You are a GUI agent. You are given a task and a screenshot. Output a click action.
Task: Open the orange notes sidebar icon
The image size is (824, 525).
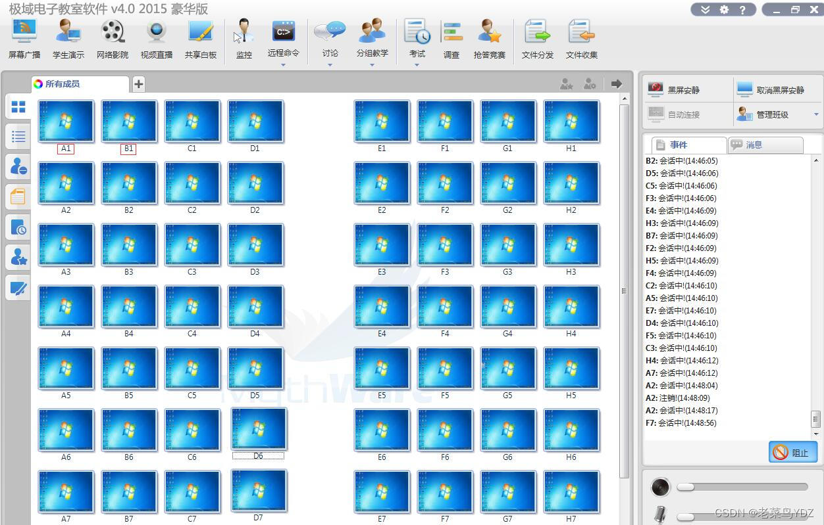[x=18, y=196]
